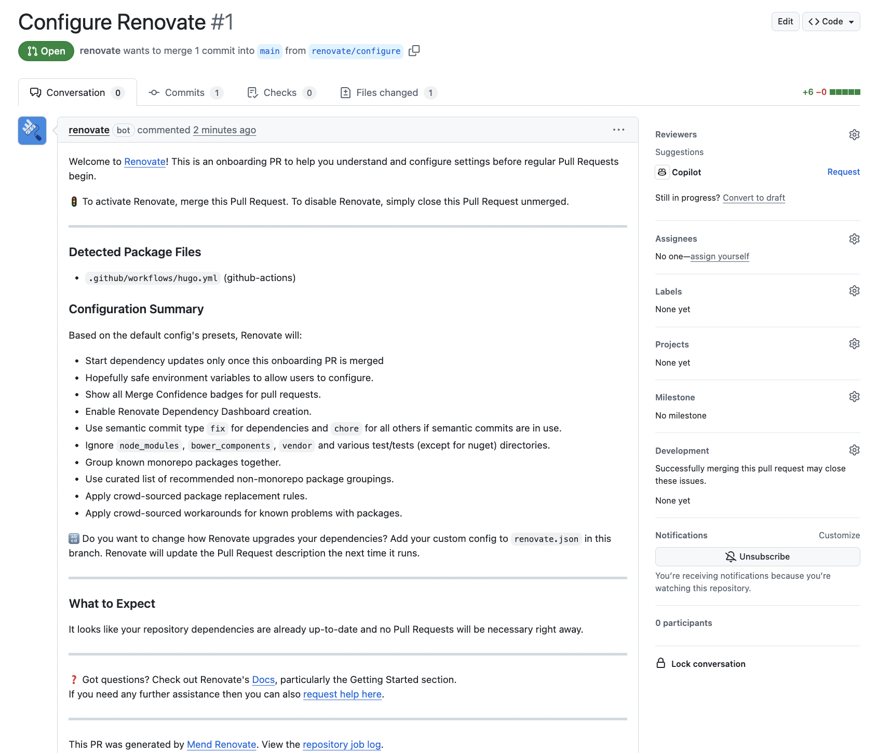Viewport: 891px width, 753px height.
Task: Open the Labels gear settings
Action: (854, 291)
